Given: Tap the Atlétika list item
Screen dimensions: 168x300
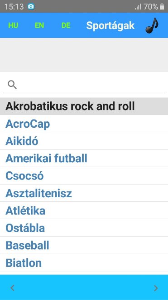Looking at the screenshot, I should [84, 210].
